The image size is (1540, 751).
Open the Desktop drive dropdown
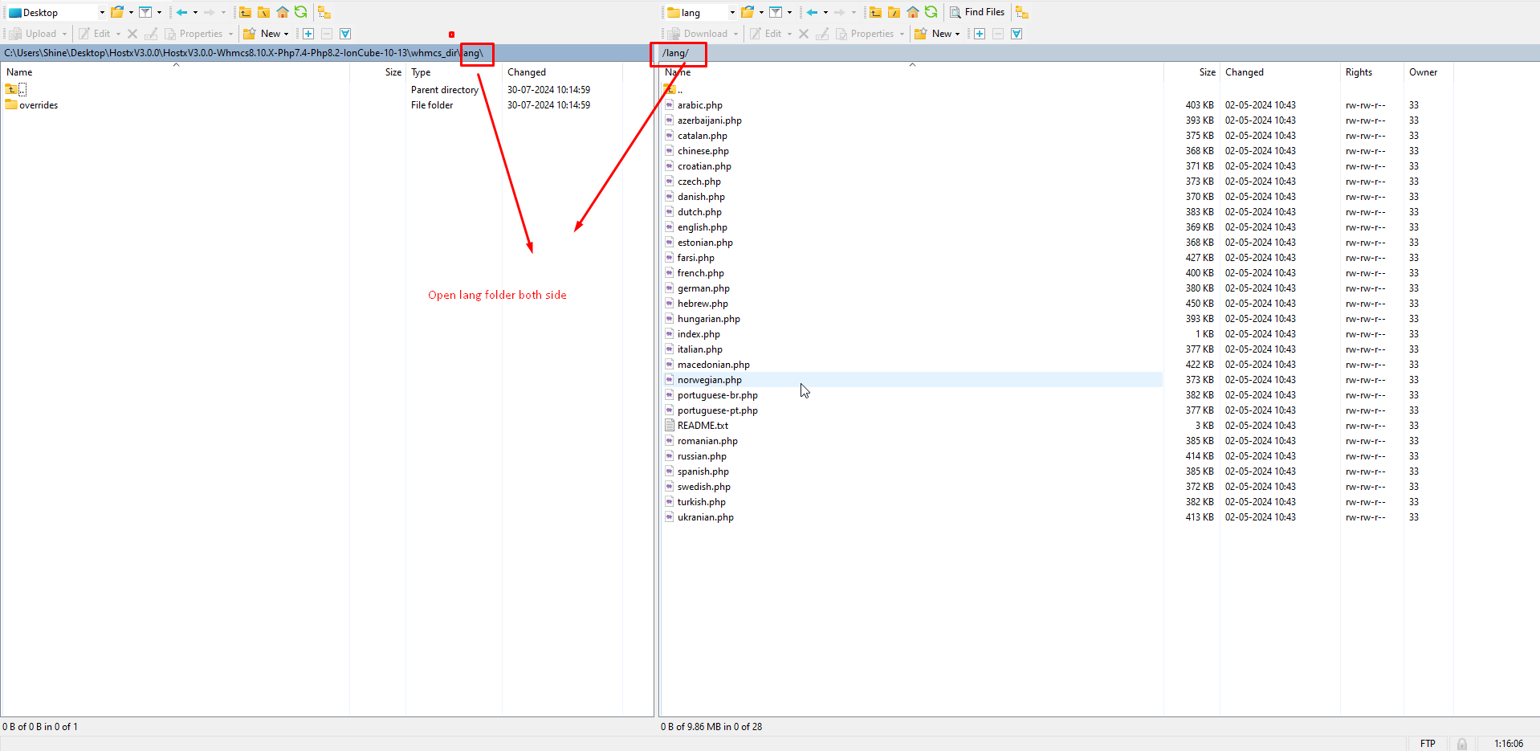coord(102,13)
